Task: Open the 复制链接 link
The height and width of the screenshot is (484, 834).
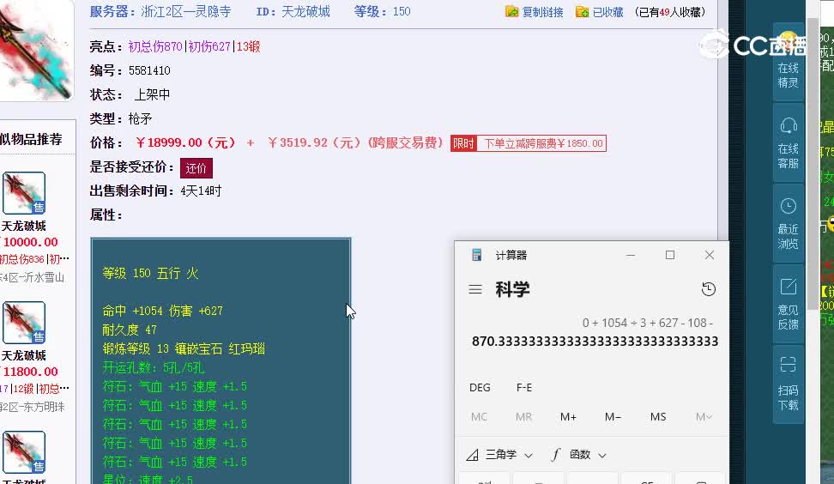Action: (x=542, y=12)
